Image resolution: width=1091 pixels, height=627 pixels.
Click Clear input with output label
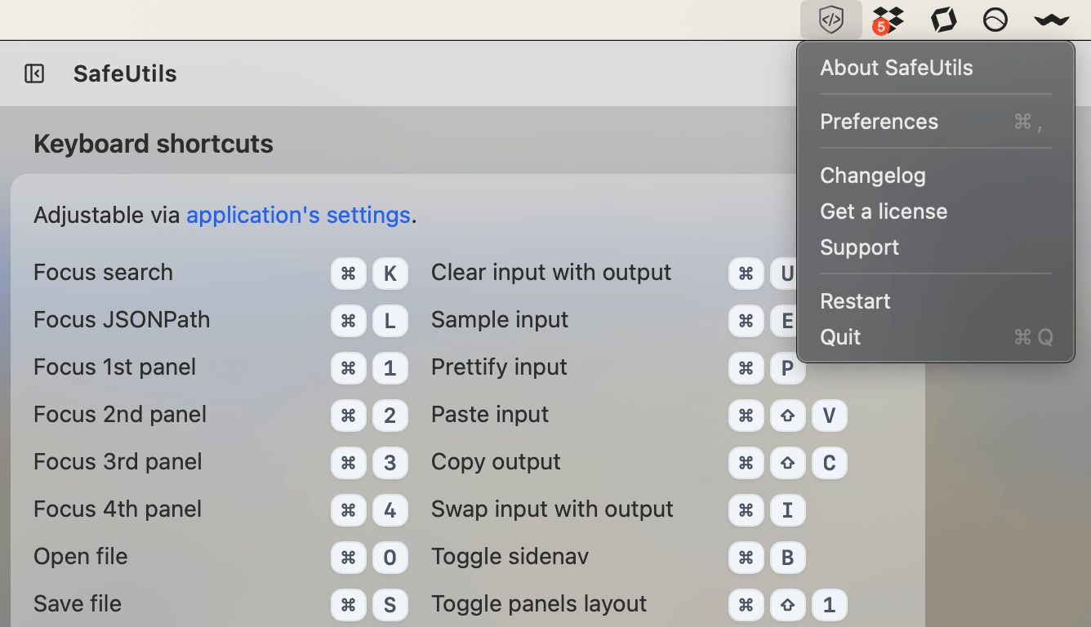[x=551, y=273]
